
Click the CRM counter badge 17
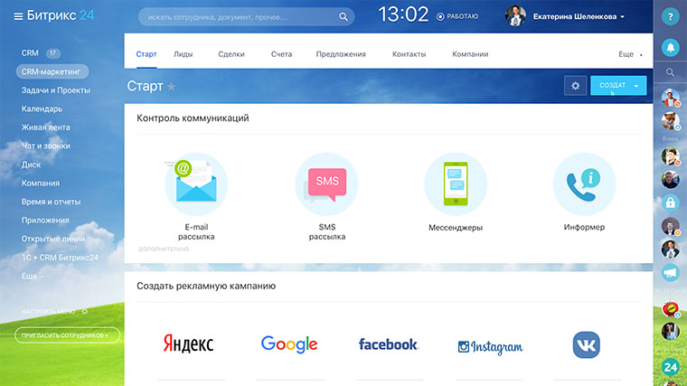coord(53,53)
